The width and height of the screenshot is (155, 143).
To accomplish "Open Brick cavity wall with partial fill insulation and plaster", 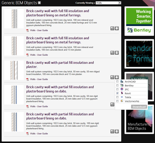I will pos(60,65).
